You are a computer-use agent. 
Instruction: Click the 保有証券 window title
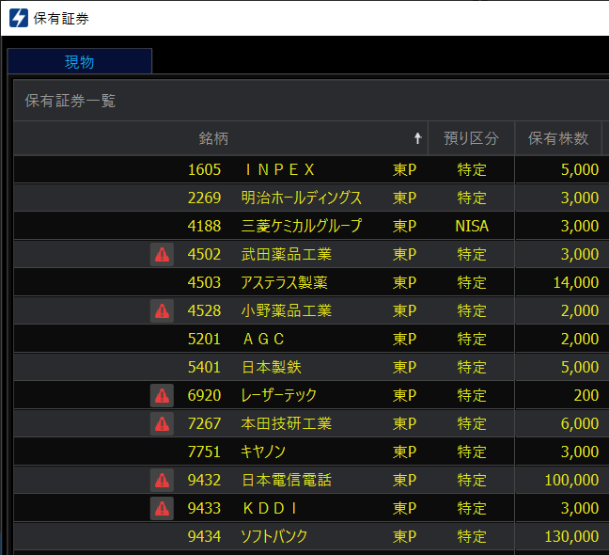61,18
